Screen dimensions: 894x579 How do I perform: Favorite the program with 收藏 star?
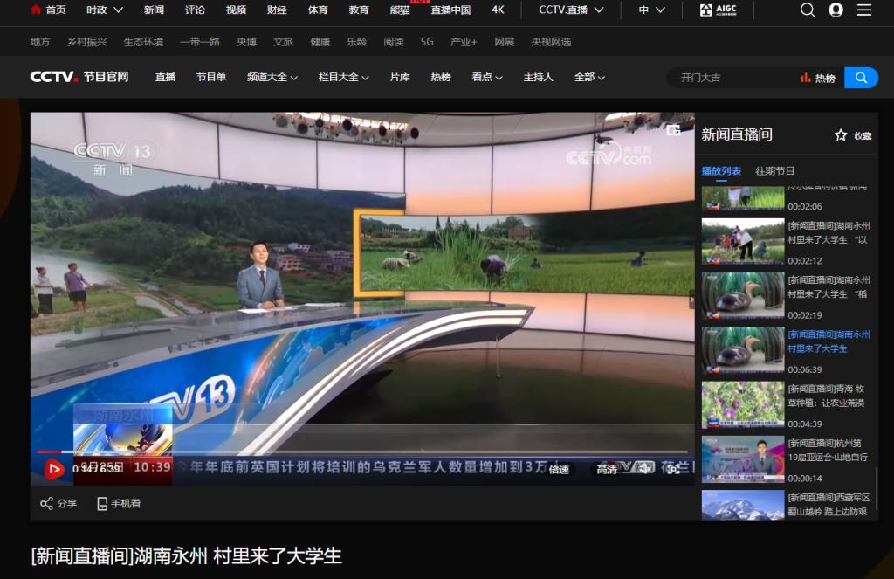coord(852,135)
